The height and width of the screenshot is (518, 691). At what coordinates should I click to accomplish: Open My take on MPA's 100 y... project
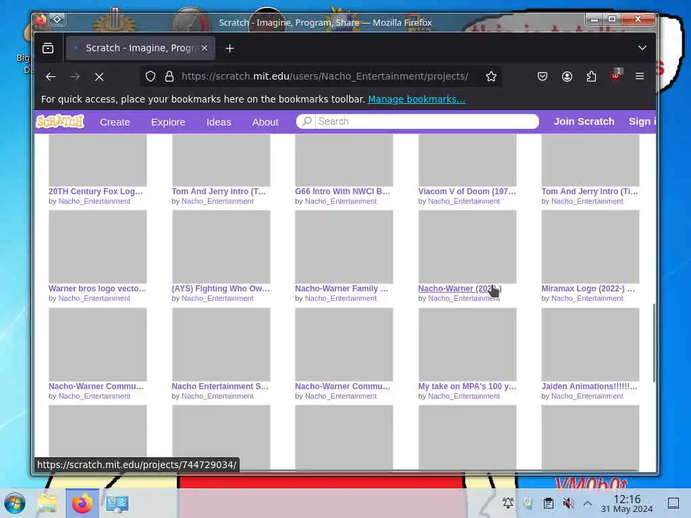pyautogui.click(x=467, y=386)
